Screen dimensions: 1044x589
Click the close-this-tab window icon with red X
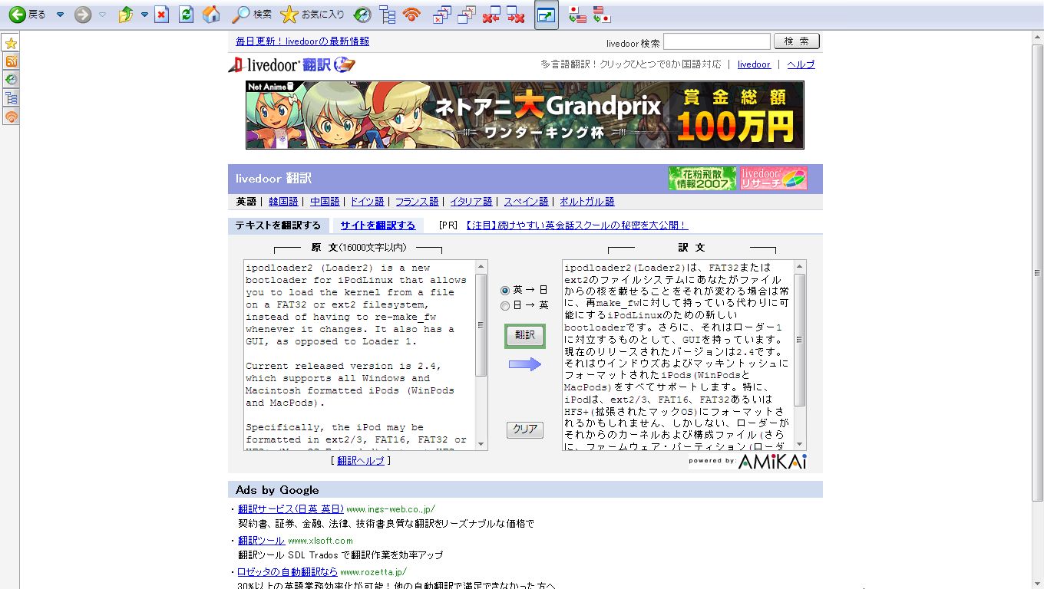point(442,14)
